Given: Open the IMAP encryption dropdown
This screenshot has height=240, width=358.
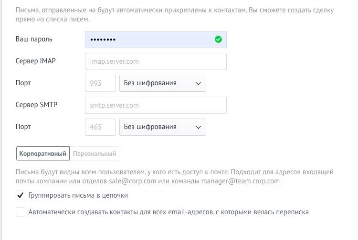Looking at the screenshot, I should [163, 83].
